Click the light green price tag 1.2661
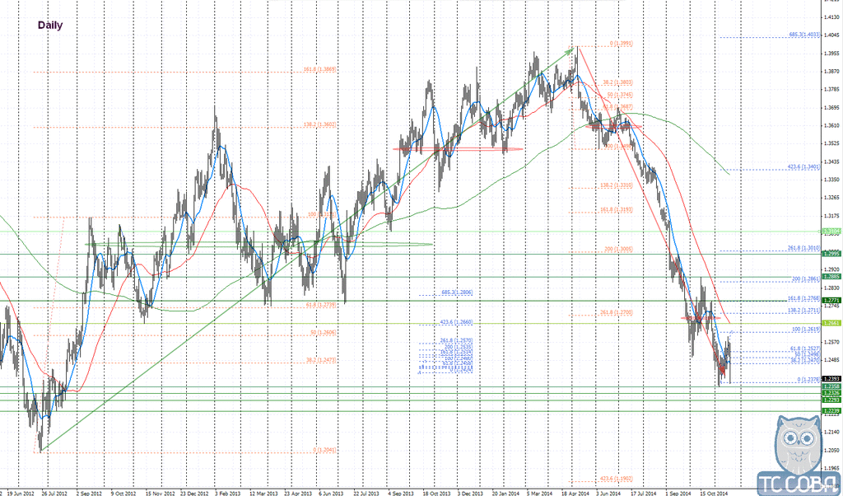The height and width of the screenshot is (496, 843). 831,323
